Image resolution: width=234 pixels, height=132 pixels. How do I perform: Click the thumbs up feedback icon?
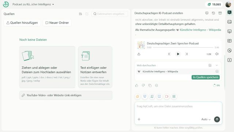136,85
